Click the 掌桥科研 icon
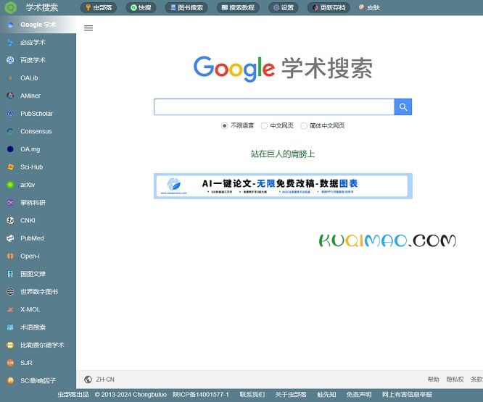The height and width of the screenshot is (402, 483). click(10, 203)
